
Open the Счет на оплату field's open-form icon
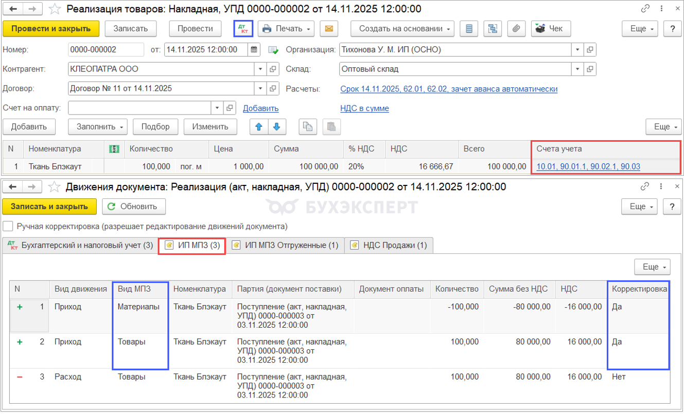coord(230,108)
